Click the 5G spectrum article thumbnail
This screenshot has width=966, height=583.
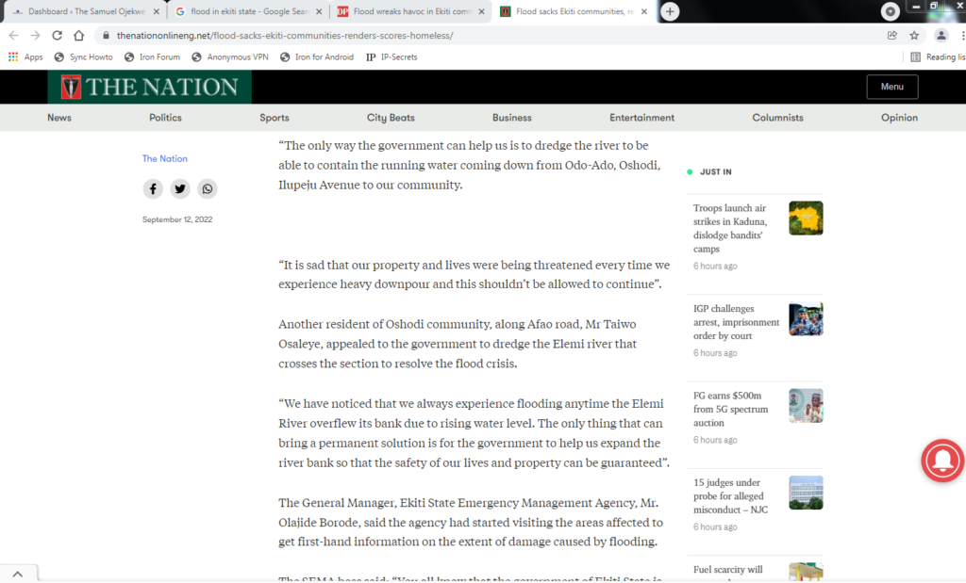[806, 406]
